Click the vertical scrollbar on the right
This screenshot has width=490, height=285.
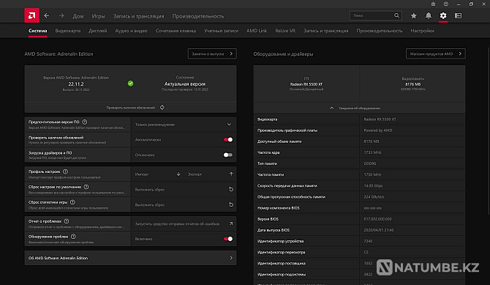[489, 132]
